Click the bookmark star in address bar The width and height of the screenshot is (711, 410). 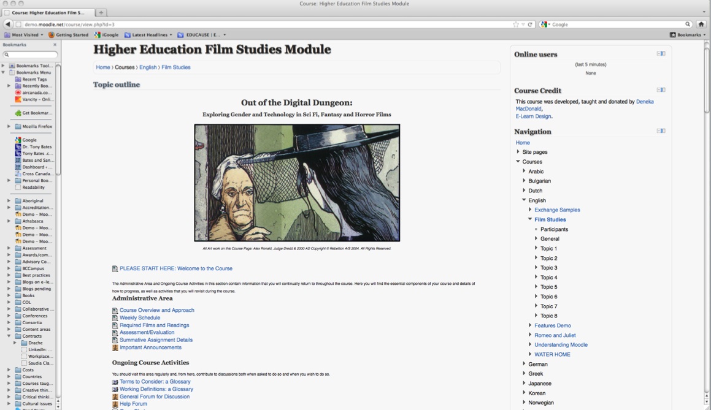pos(515,25)
